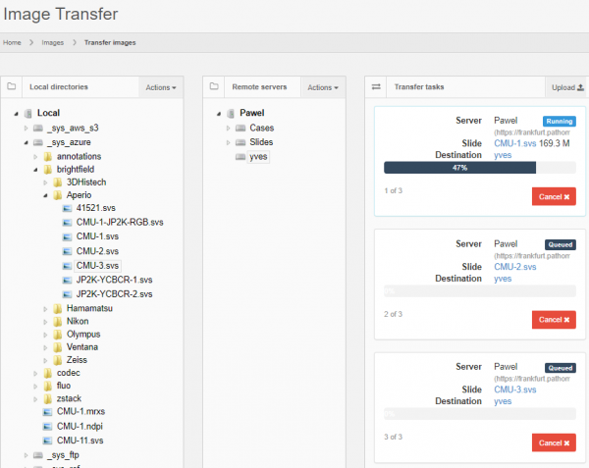Cancel the running CMU-1.svs transfer
The height and width of the screenshot is (468, 589).
click(554, 197)
